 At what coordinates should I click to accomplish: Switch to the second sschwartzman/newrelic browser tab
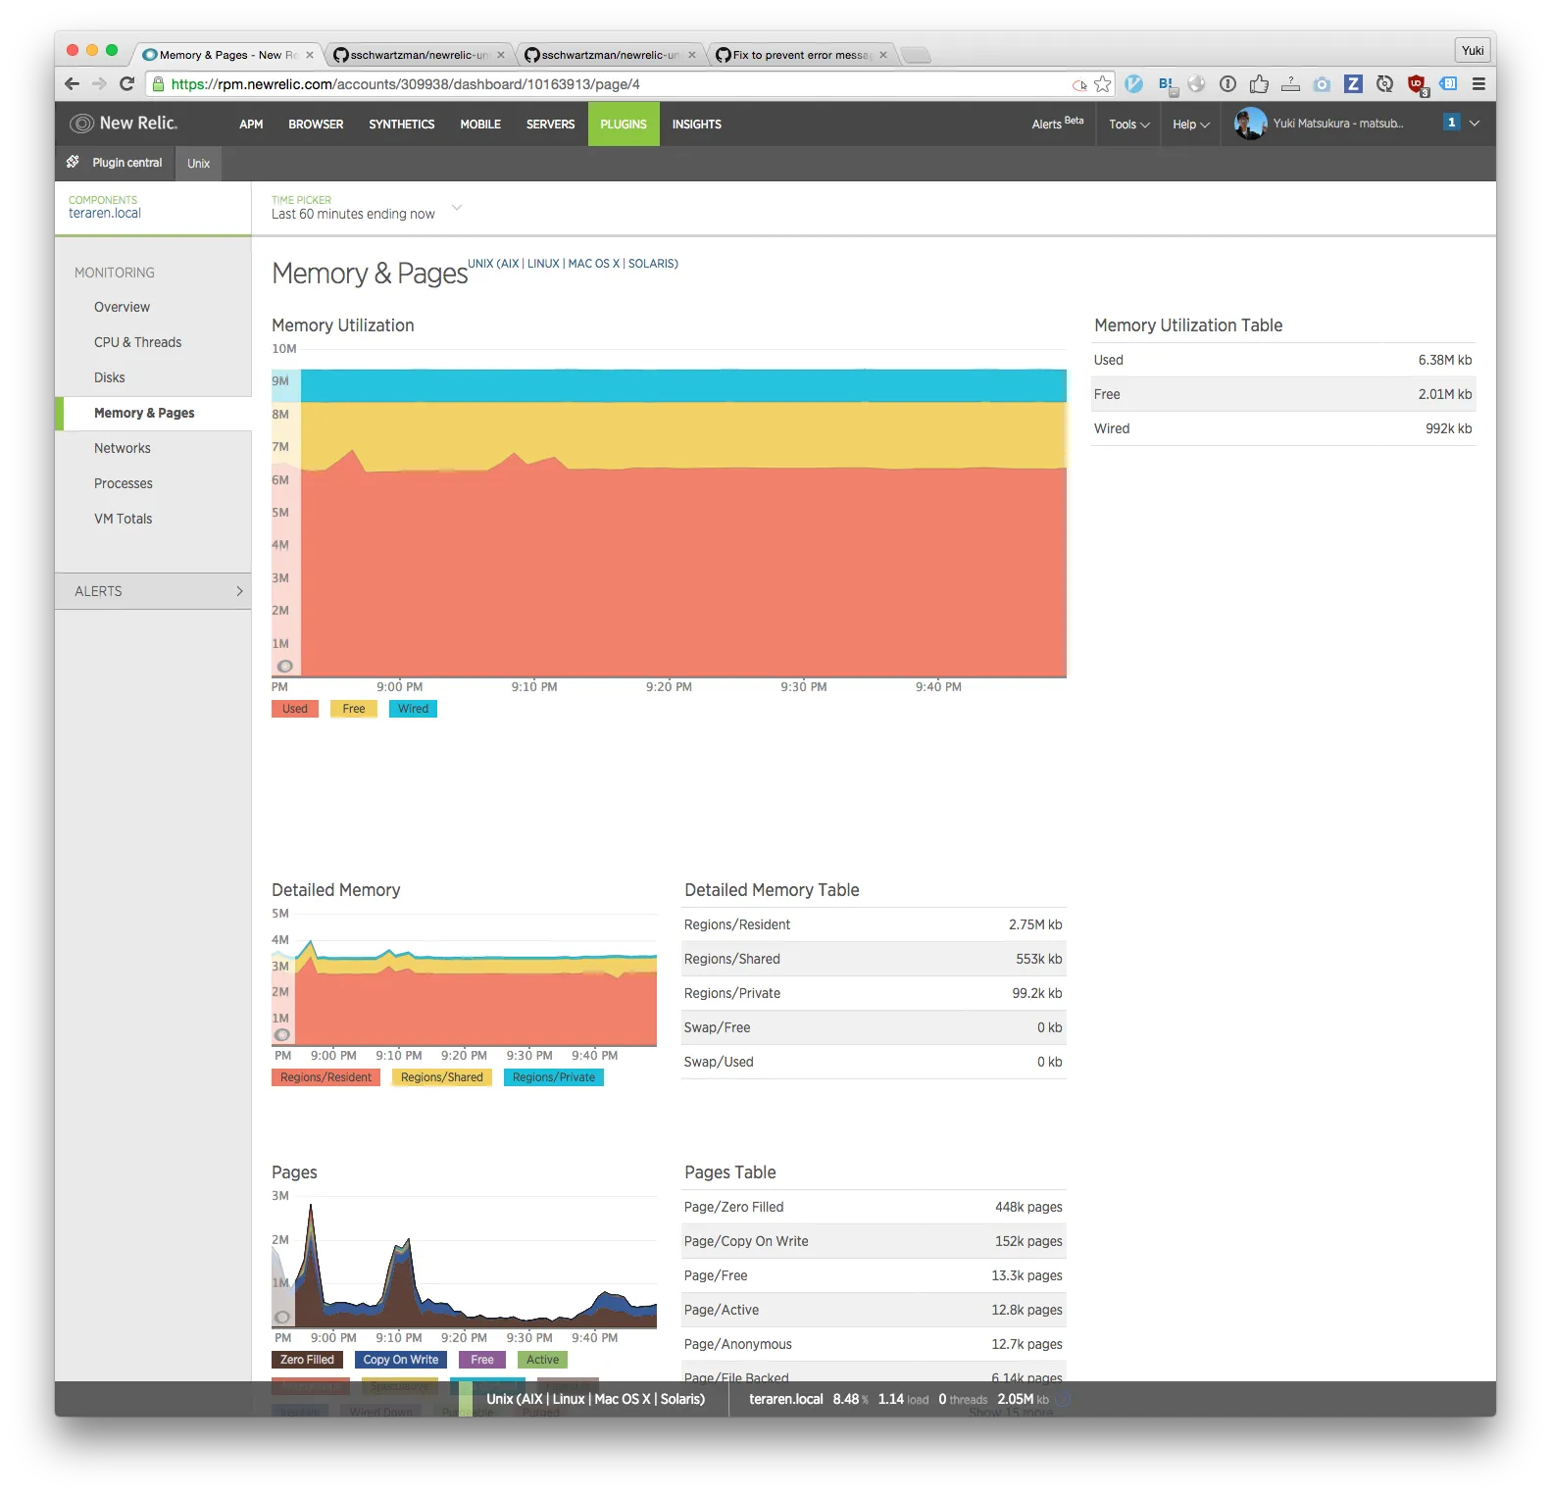[608, 55]
